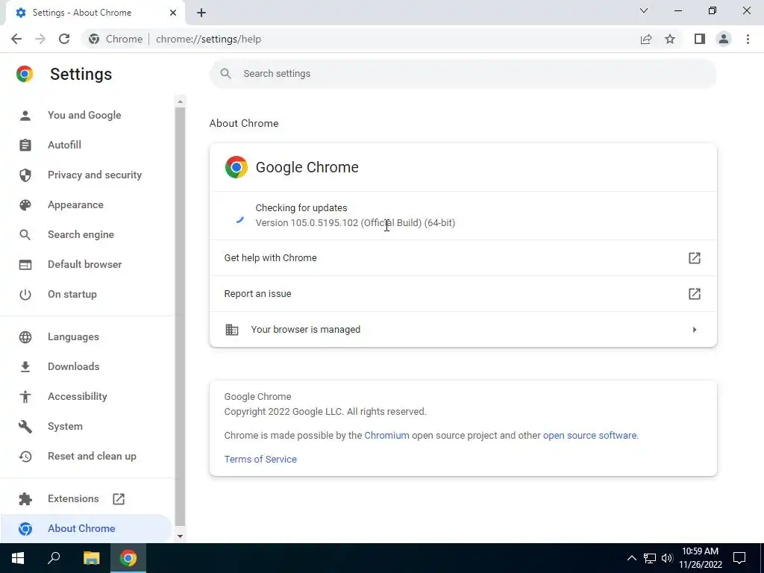Viewport: 764px width, 573px height.
Task: Open Get help with Chrome
Action: coord(463,257)
